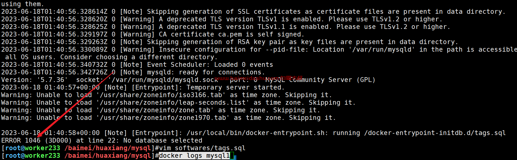Click '/usr/local/bin/docker-entrypoint.sh' path text
The height and width of the screenshot is (160, 517).
point(256,133)
